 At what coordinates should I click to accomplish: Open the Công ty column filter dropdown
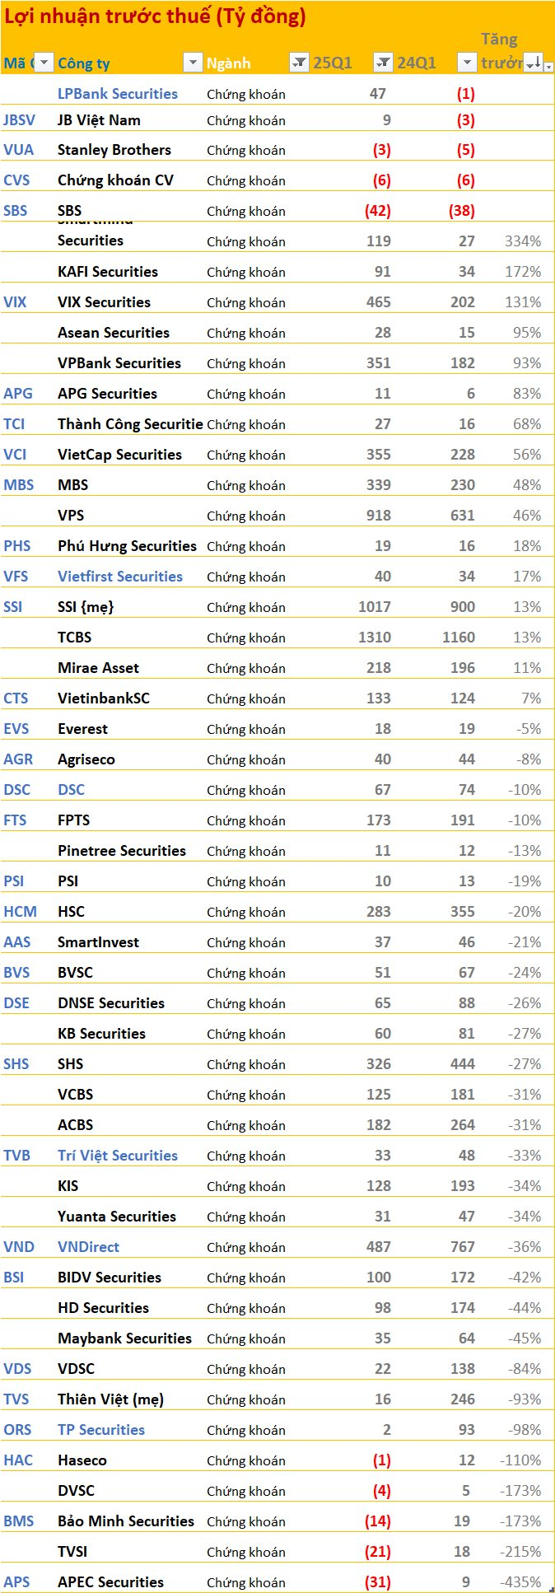(x=192, y=63)
